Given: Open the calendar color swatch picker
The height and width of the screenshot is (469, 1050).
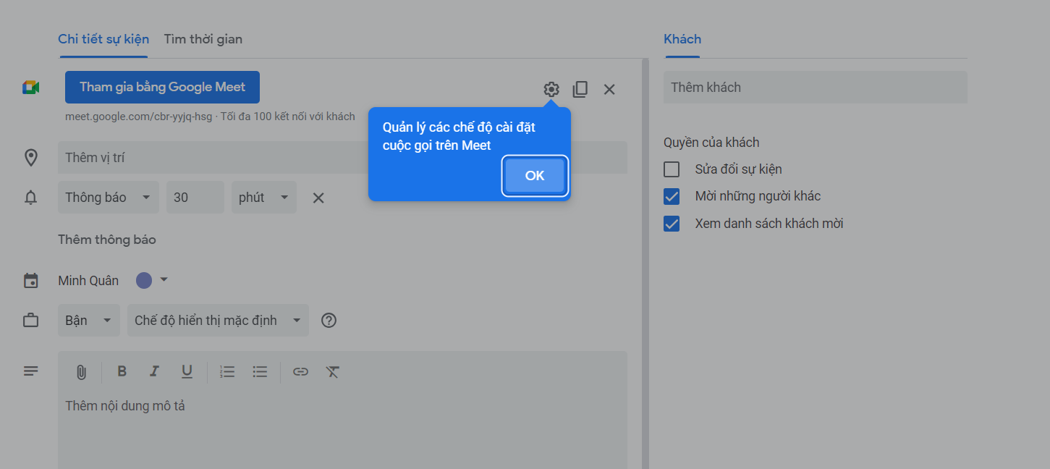Looking at the screenshot, I should point(152,280).
